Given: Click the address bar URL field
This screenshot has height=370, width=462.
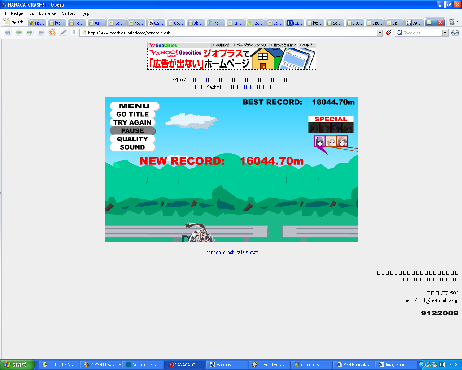Looking at the screenshot, I should point(231,33).
